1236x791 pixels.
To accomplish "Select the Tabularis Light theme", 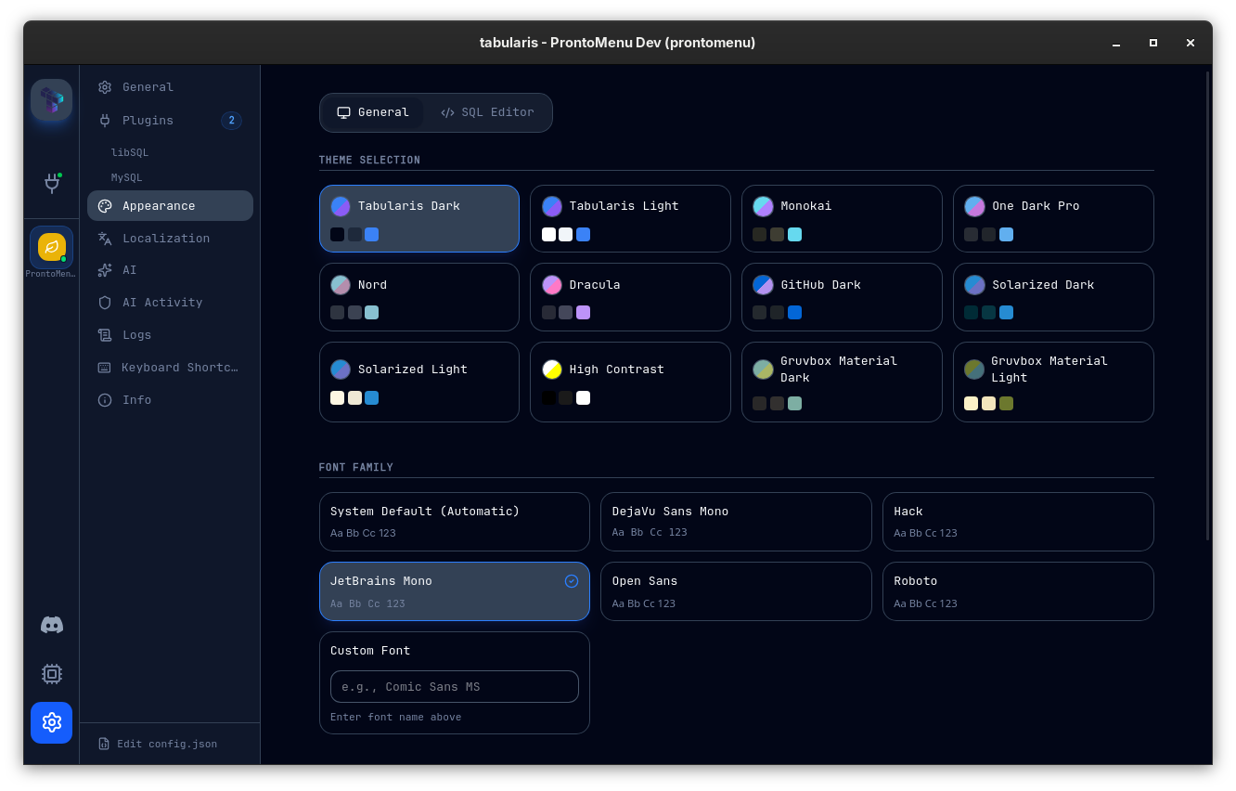I will pyautogui.click(x=630, y=219).
